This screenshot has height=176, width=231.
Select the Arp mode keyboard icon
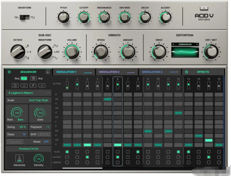33,79
